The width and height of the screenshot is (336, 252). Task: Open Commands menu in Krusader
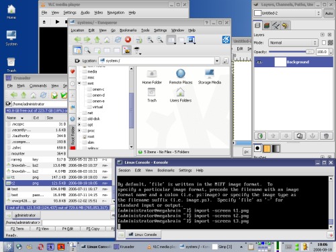38,85
